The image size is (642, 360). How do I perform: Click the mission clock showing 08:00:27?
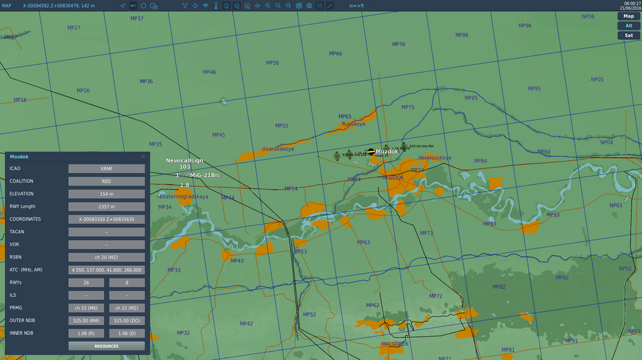[632, 3]
